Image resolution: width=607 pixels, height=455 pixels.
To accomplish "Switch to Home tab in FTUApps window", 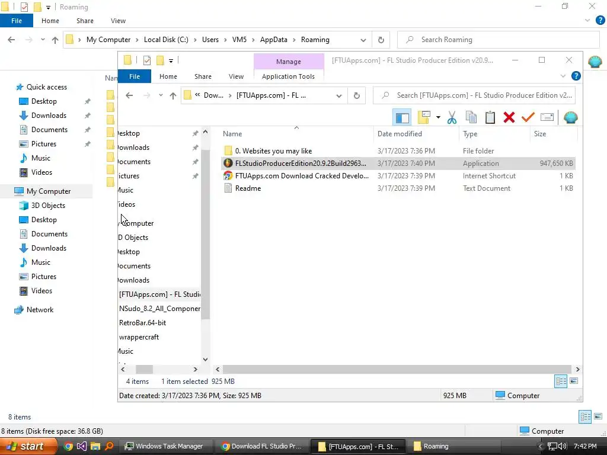I will (x=168, y=76).
